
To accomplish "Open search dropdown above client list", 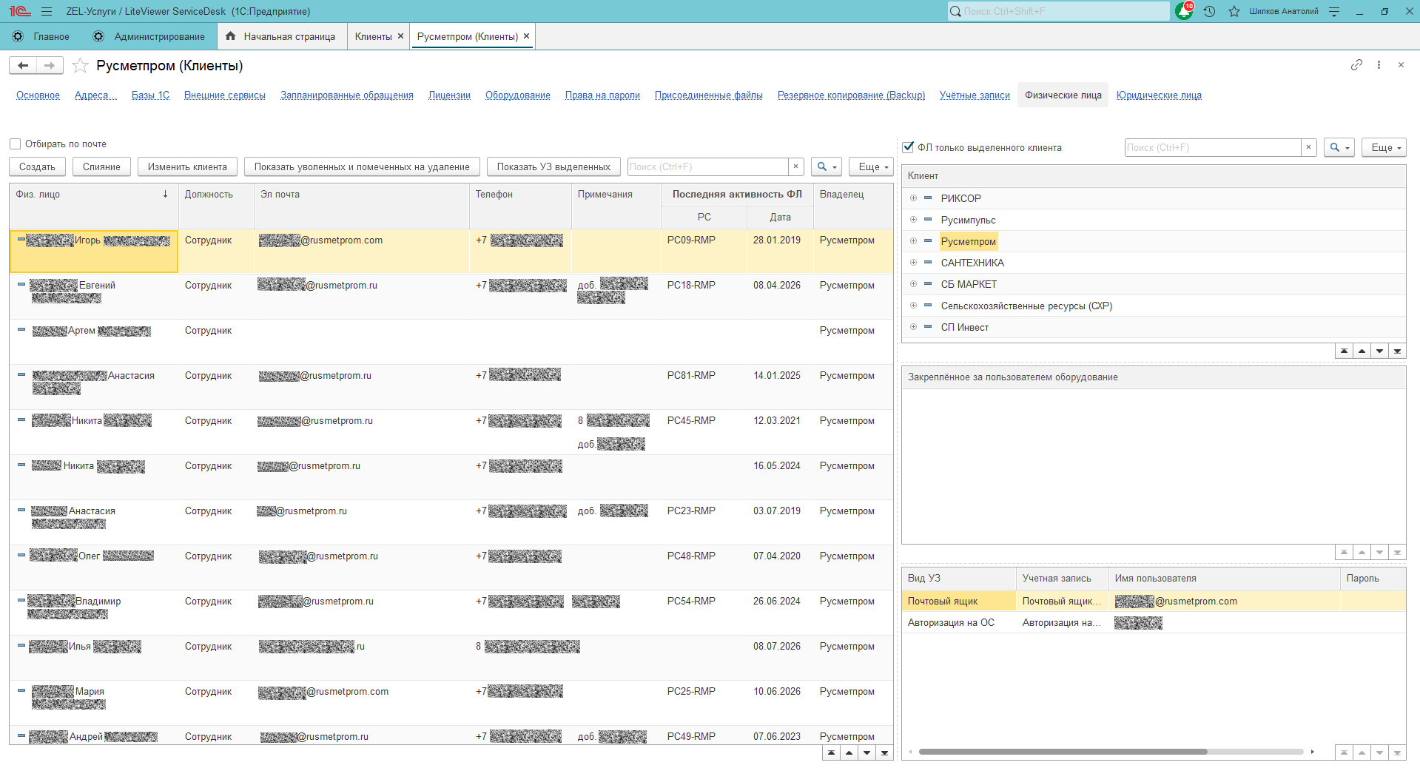I will [x=1339, y=147].
